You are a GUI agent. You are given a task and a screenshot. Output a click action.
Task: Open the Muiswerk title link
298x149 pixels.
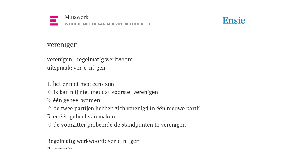coord(77,17)
